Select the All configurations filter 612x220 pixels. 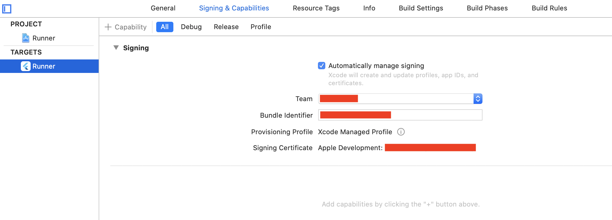point(165,27)
